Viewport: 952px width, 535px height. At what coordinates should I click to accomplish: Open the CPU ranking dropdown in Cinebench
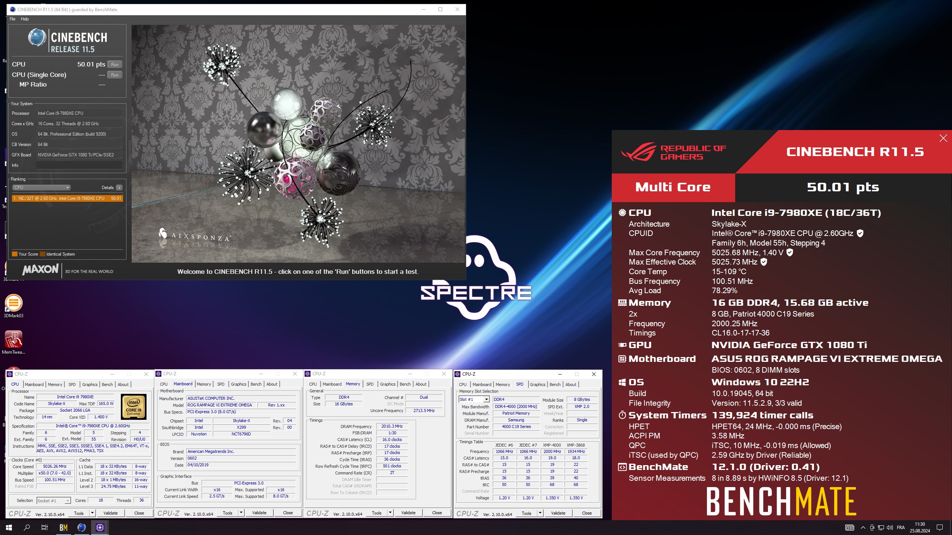coord(41,188)
